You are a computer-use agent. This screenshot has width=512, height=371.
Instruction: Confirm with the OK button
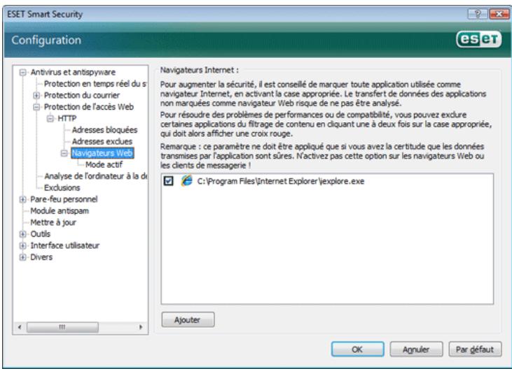357,349
